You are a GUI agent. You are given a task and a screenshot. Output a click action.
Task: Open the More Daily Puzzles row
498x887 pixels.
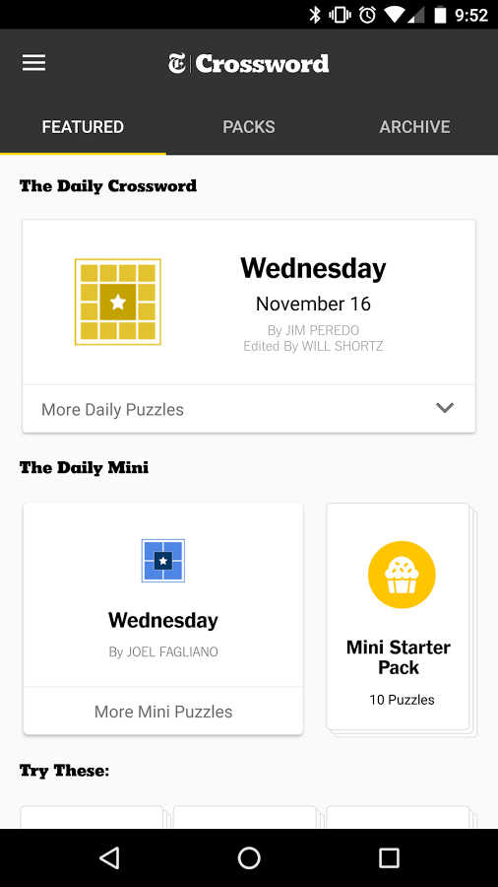click(x=249, y=409)
